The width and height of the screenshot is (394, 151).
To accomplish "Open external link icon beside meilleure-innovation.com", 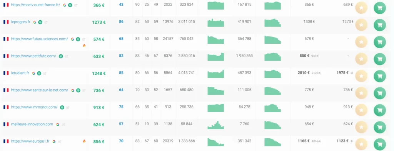I will coord(63,125).
